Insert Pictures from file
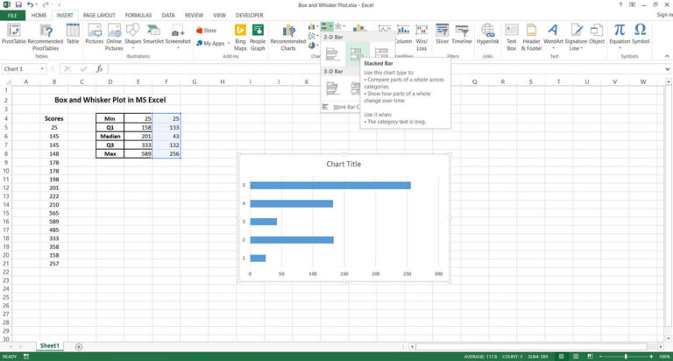 [95, 34]
